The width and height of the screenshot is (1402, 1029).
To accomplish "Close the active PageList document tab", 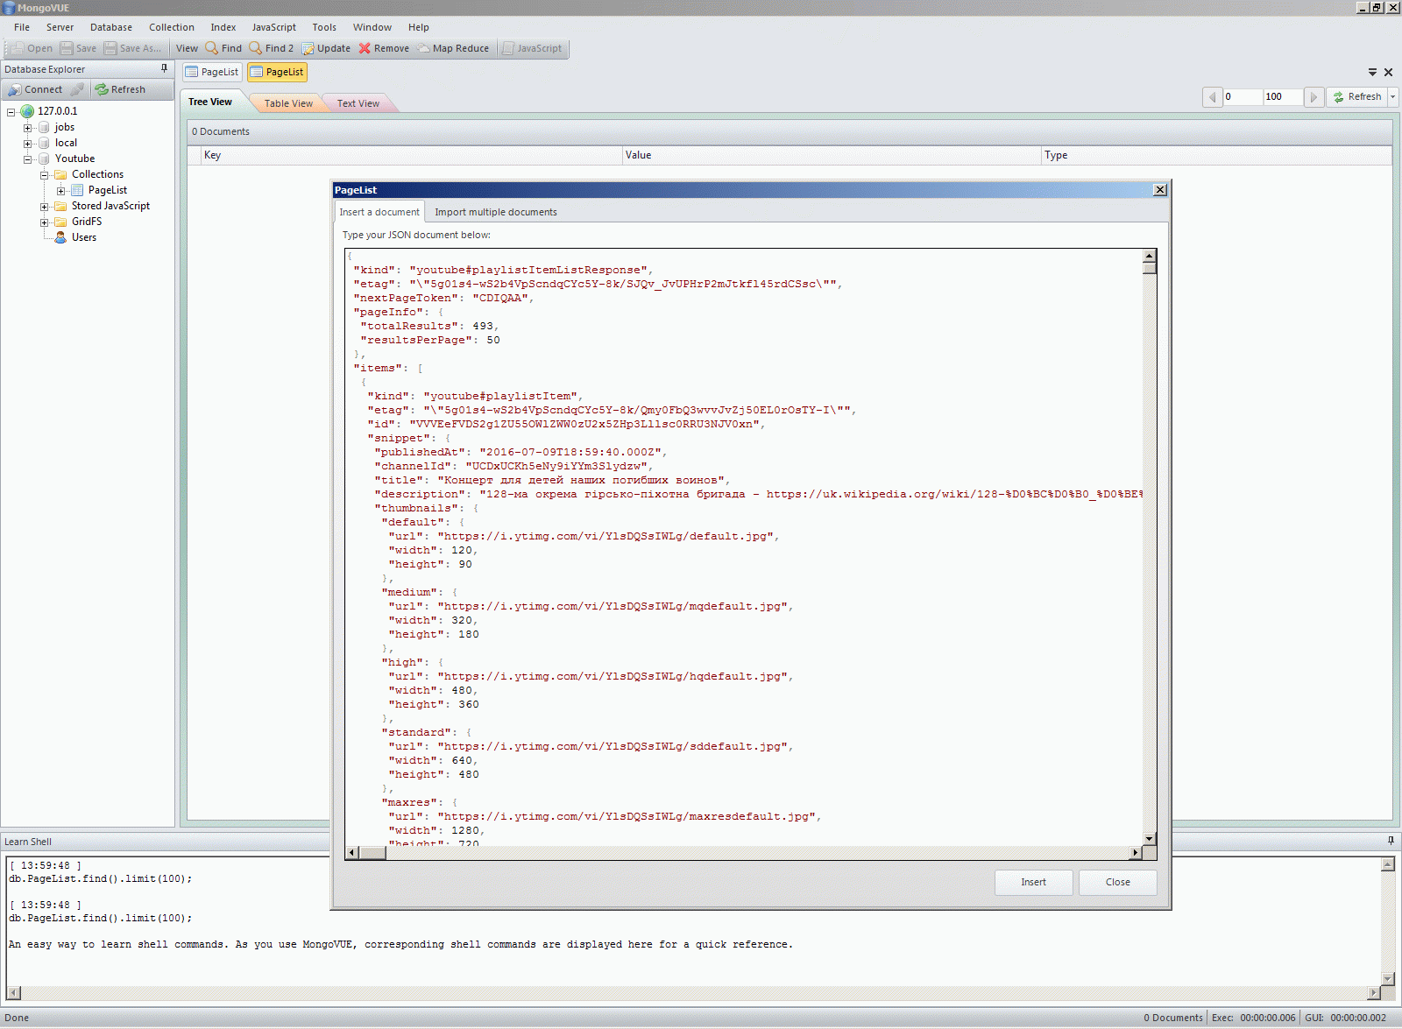I will click(x=1388, y=72).
